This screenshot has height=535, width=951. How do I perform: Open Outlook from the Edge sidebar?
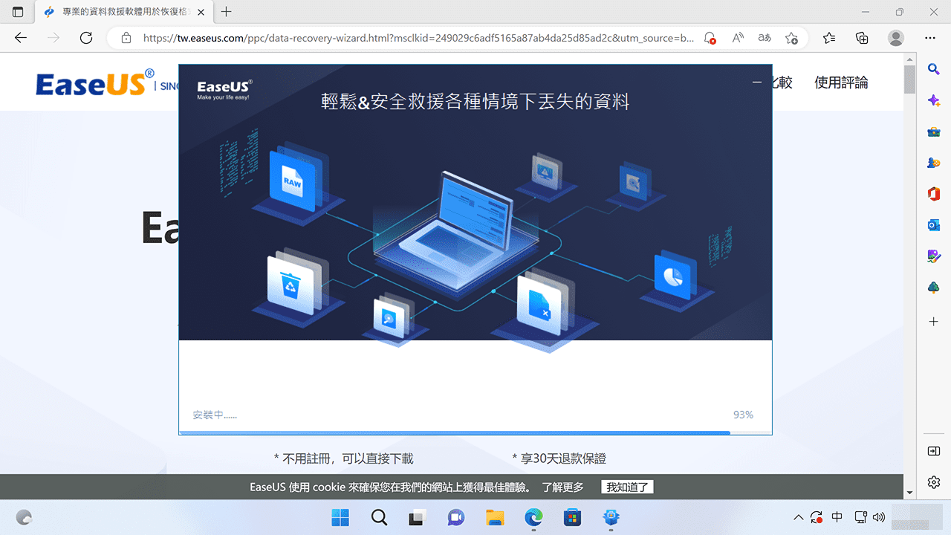coord(933,224)
